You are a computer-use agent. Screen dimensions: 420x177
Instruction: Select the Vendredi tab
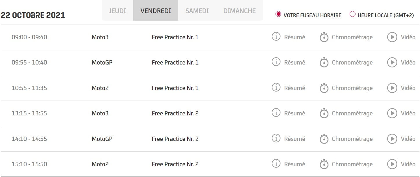tap(156, 11)
